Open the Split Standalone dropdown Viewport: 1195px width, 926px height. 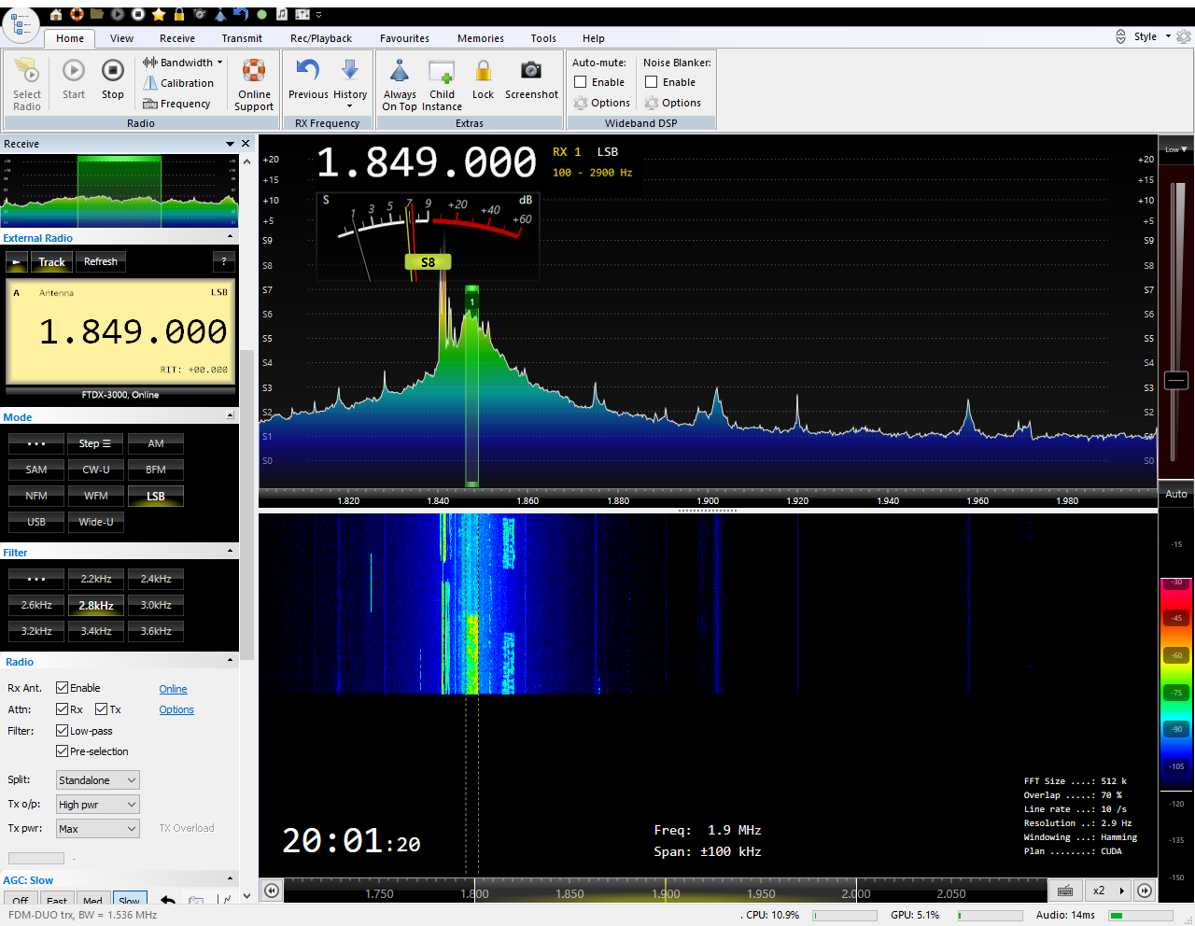click(97, 780)
